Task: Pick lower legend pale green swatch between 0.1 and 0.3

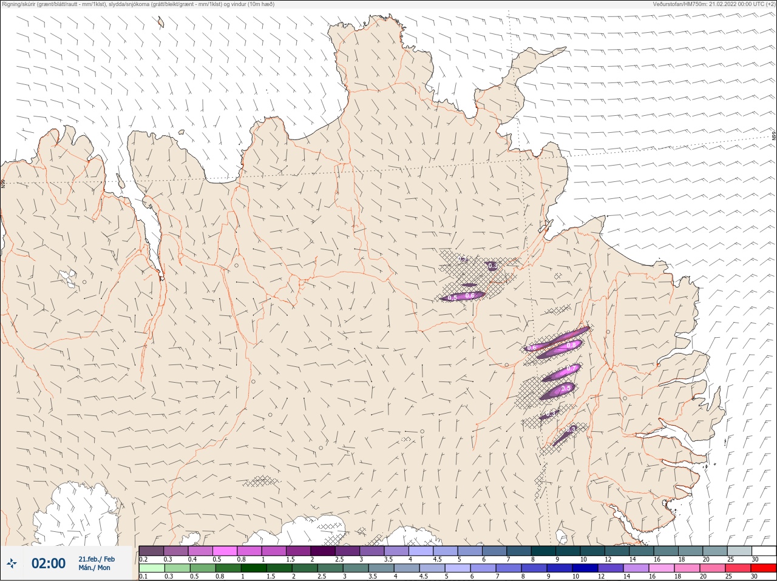Action: 151,568
